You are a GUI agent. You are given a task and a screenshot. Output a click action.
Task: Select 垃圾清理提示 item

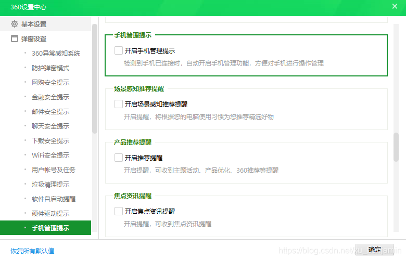pos(50,184)
